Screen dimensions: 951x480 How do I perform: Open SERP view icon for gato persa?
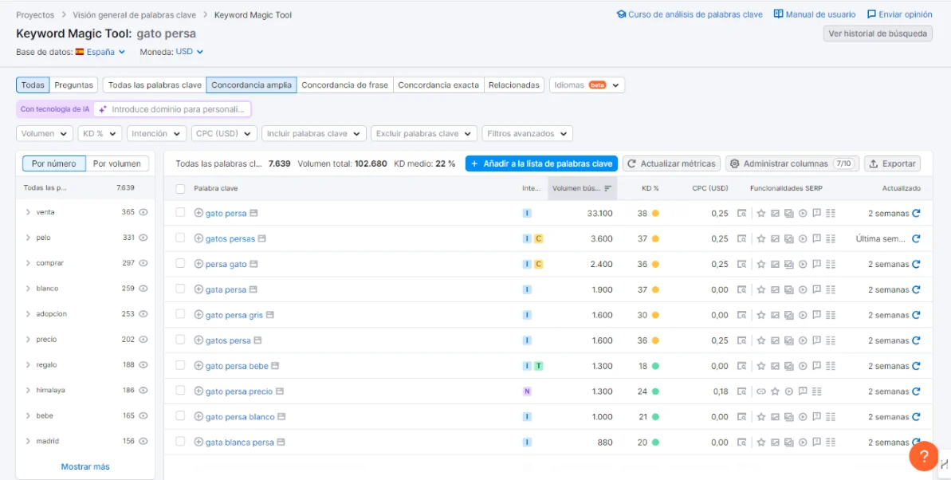[741, 214]
